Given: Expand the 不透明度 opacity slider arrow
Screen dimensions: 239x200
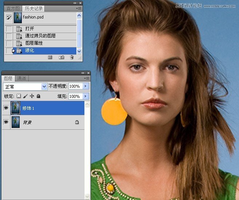Looking at the screenshot, I should click(x=86, y=86).
